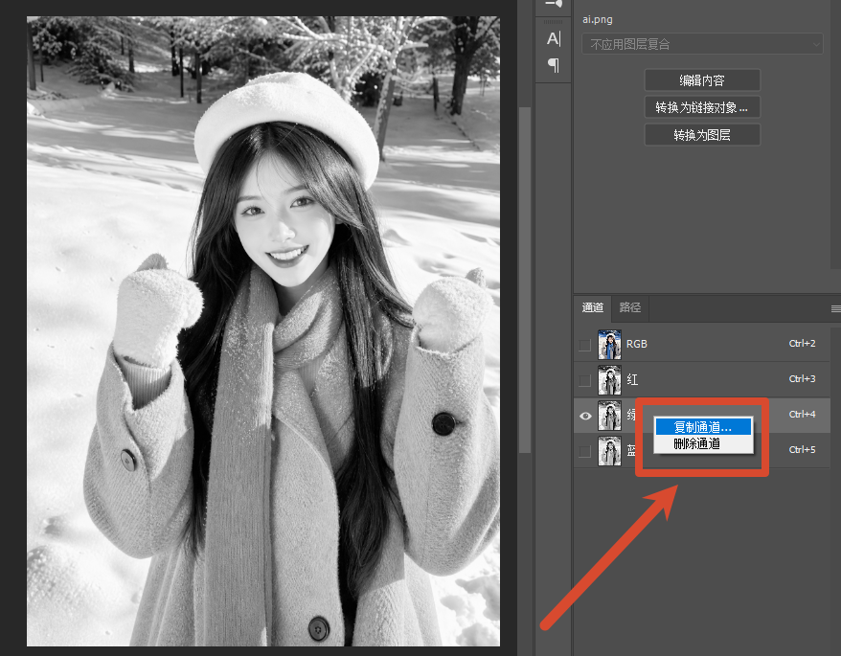Show the 红 channel visibility
The width and height of the screenshot is (841, 656).
click(x=585, y=380)
